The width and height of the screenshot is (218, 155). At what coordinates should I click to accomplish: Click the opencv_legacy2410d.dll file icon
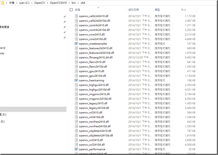[x=76, y=108]
